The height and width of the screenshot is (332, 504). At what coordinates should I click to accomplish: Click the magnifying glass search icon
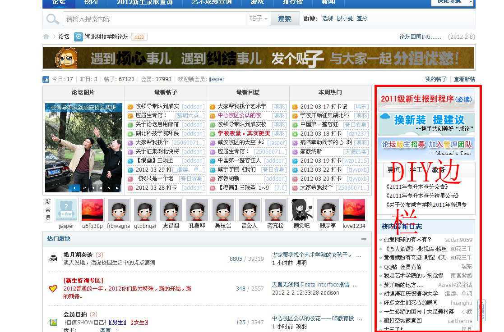coord(52,19)
